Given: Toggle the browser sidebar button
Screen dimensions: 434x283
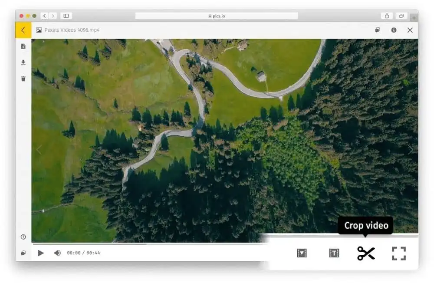Looking at the screenshot, I should coord(66,16).
